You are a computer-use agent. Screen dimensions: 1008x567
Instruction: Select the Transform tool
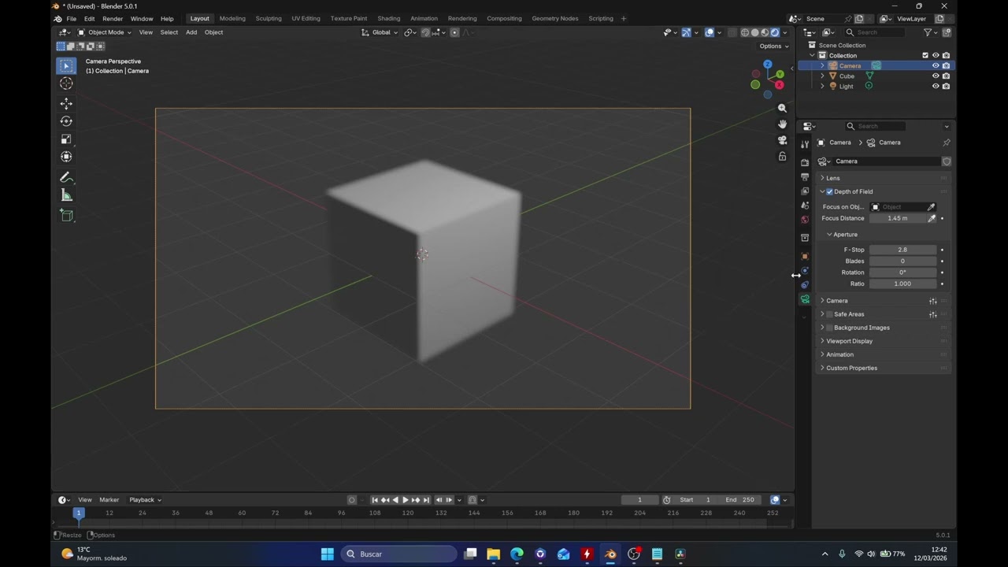pos(66,157)
